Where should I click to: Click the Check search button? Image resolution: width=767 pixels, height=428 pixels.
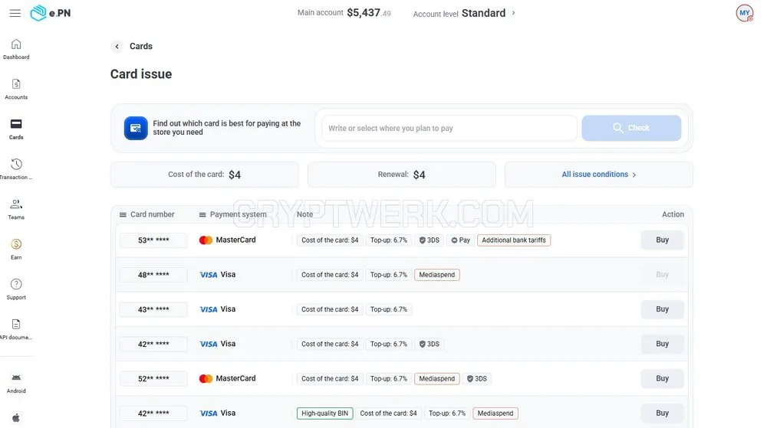[x=631, y=128]
